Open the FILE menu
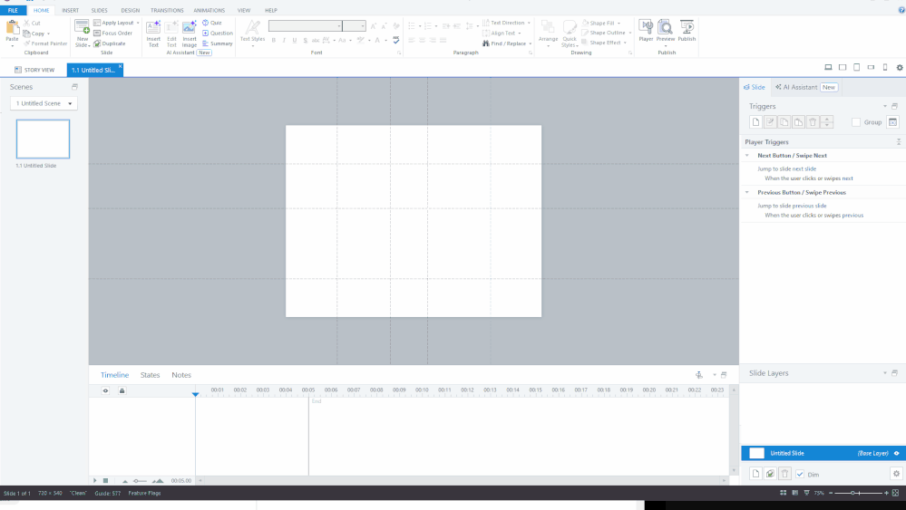Screen dimensions: 906x510 (13, 10)
